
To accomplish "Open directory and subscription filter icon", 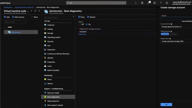I will point(142,3).
